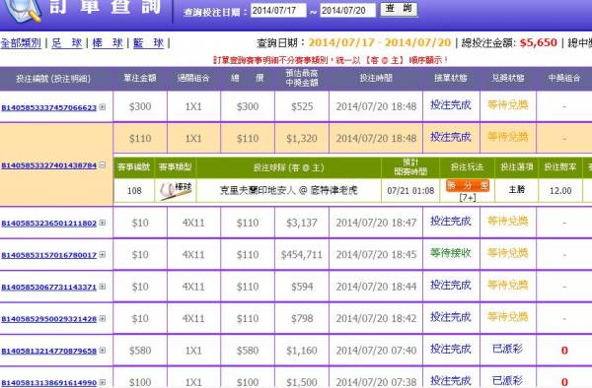Expand order B1405853157016780017 details

pos(103,255)
